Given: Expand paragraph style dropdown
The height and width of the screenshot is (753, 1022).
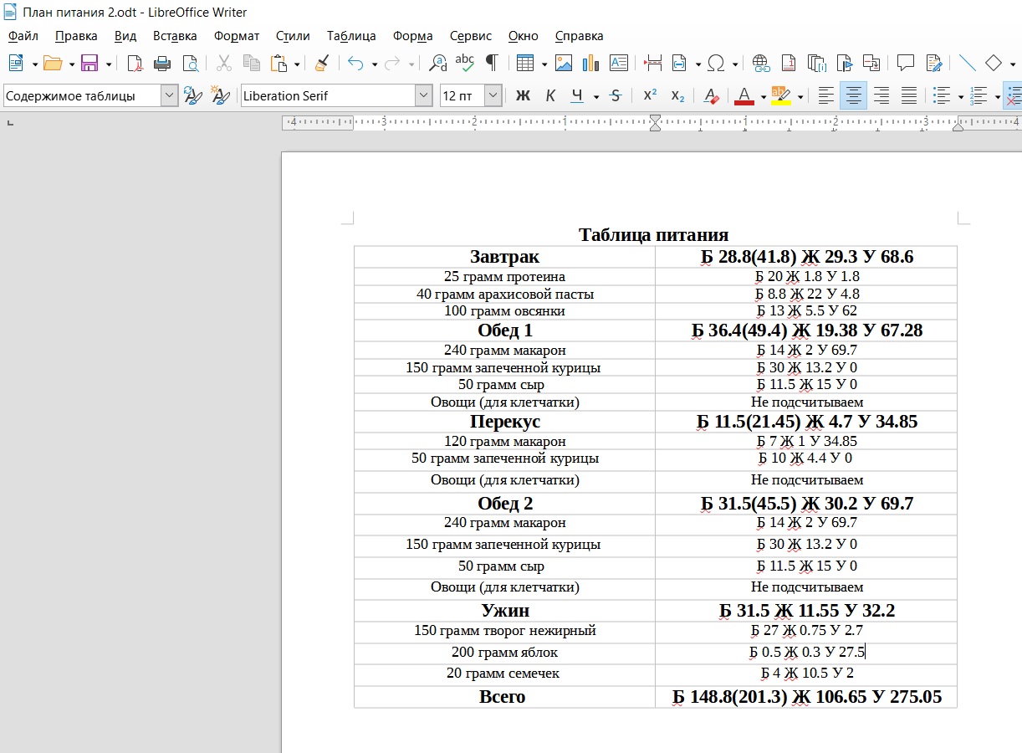Looking at the screenshot, I should [x=170, y=96].
